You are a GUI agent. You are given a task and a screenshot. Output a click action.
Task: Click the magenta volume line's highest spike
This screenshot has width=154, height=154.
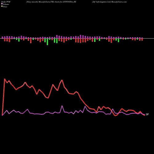[62, 106]
